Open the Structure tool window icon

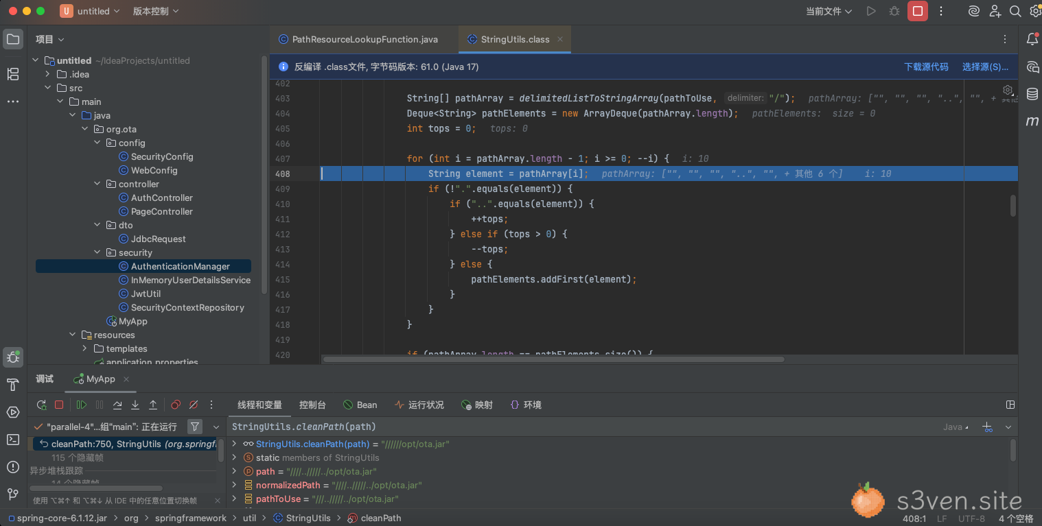tap(13, 74)
